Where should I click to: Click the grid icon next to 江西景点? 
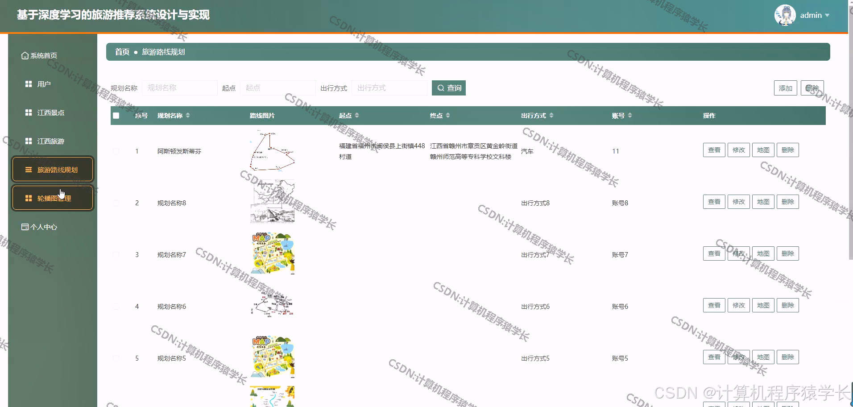tap(29, 112)
